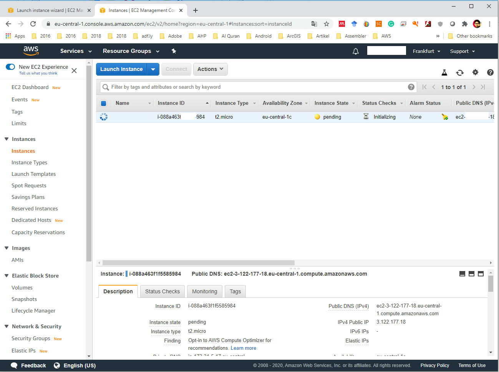
Task: Close the New EC2 Experience banner
Action: [x=74, y=71]
